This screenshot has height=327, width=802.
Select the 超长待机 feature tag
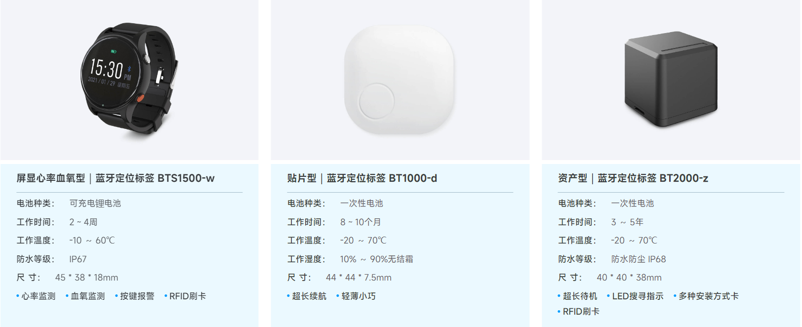pos(577,296)
